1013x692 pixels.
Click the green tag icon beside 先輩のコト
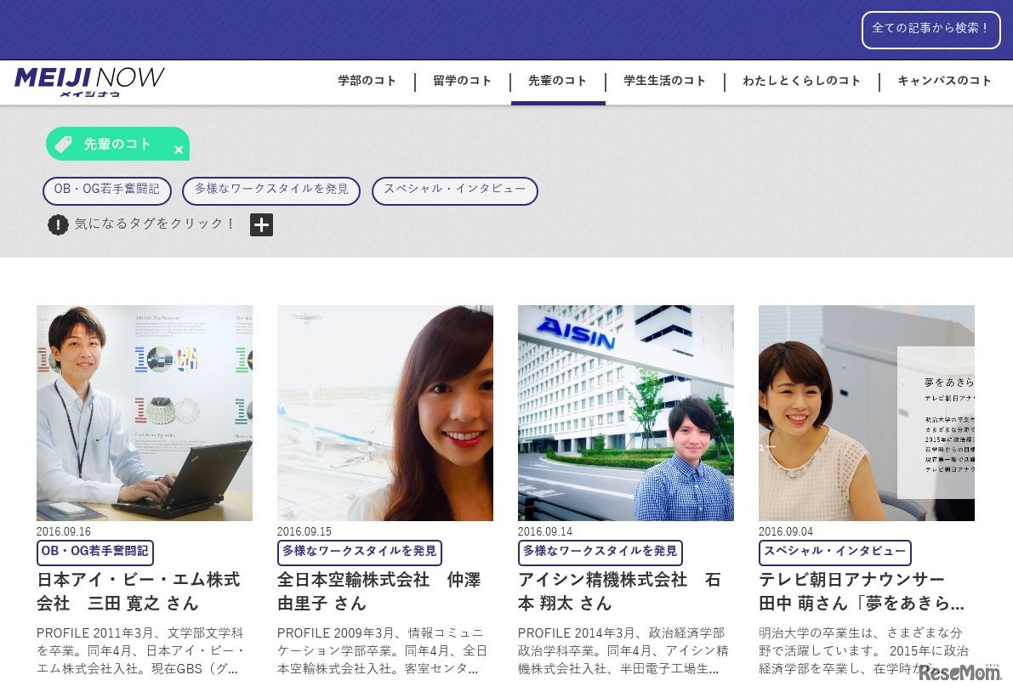63,144
